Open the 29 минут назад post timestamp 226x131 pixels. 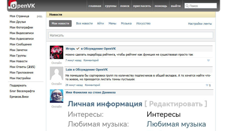coord(74,85)
